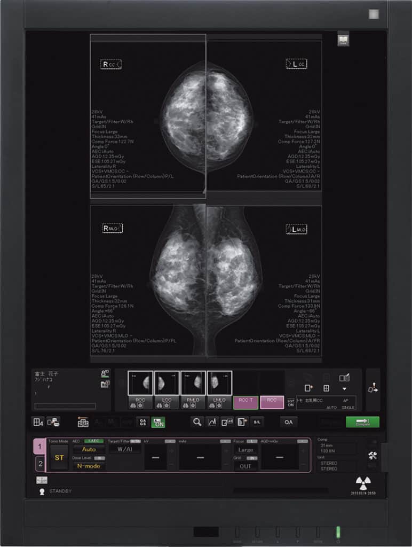The width and height of the screenshot is (412, 547).
Task: Open the tools wrench settings icon
Action: 373,455
